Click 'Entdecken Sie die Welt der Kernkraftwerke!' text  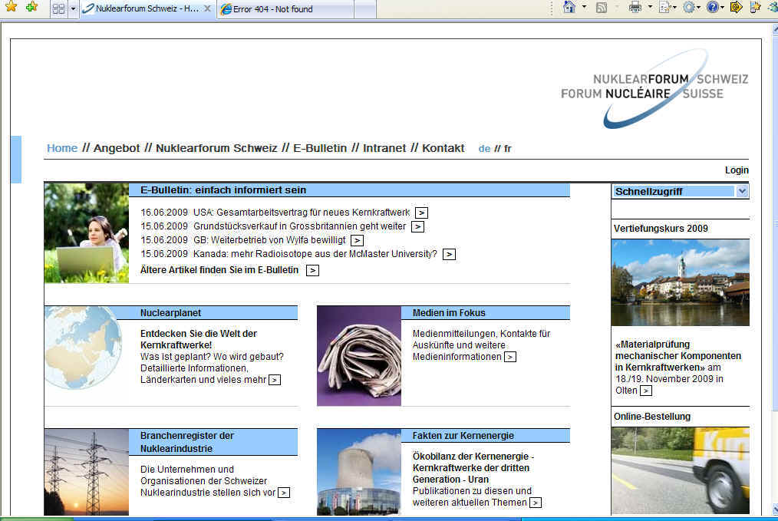pos(199,339)
